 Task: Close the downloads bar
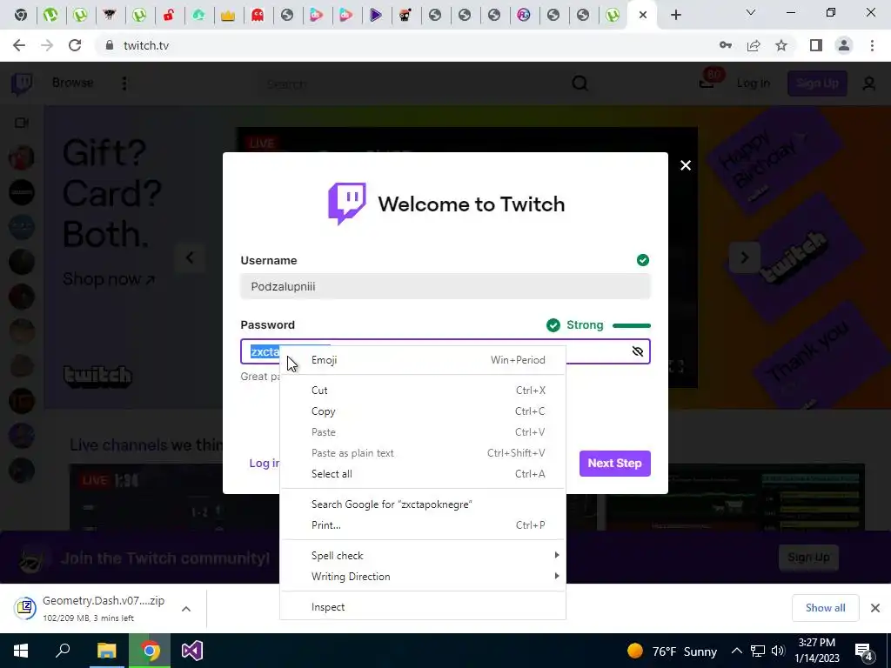(875, 608)
